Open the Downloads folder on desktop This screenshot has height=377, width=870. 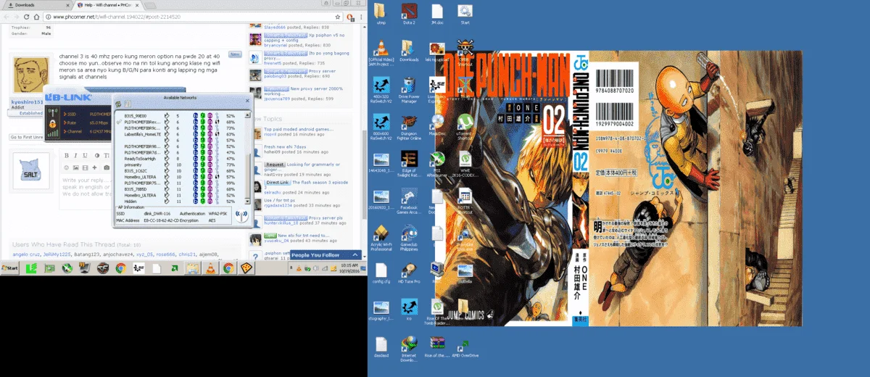(x=409, y=50)
